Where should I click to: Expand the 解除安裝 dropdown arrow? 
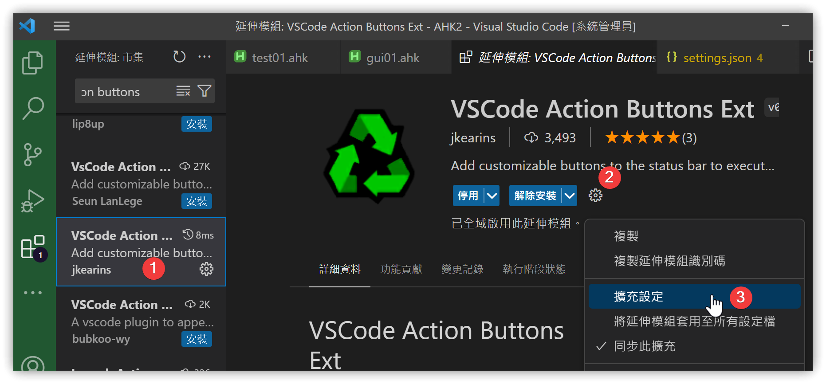570,196
